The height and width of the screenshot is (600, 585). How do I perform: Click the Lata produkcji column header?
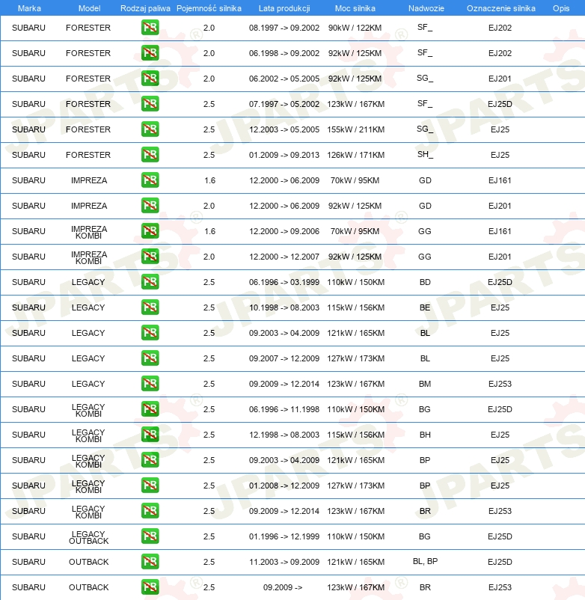click(284, 8)
